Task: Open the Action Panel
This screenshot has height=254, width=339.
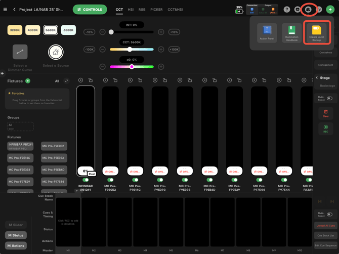Action: [x=267, y=33]
